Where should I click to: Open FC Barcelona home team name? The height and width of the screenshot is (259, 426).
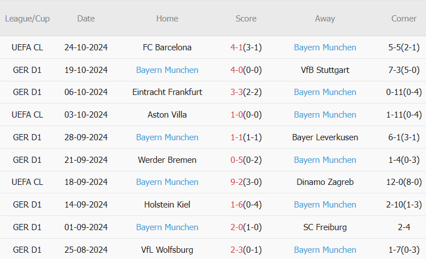(x=167, y=48)
